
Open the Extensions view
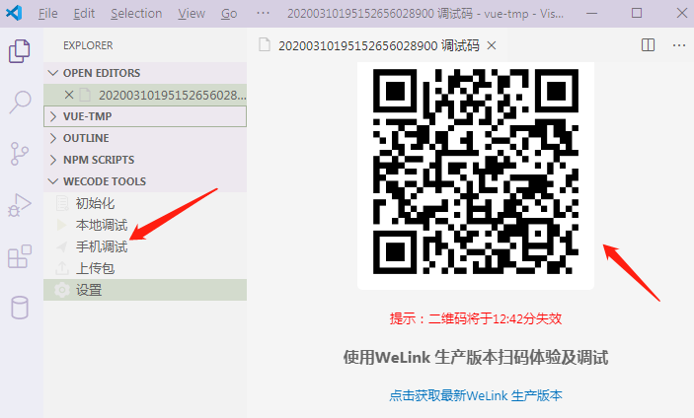(20, 256)
